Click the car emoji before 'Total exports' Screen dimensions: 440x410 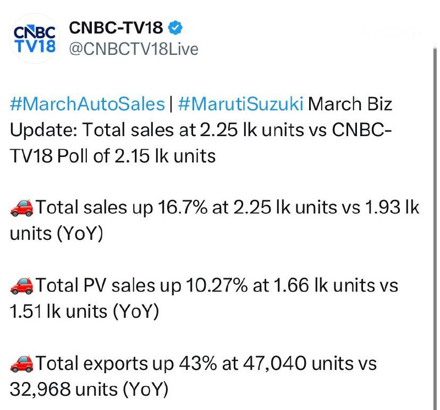click(22, 363)
